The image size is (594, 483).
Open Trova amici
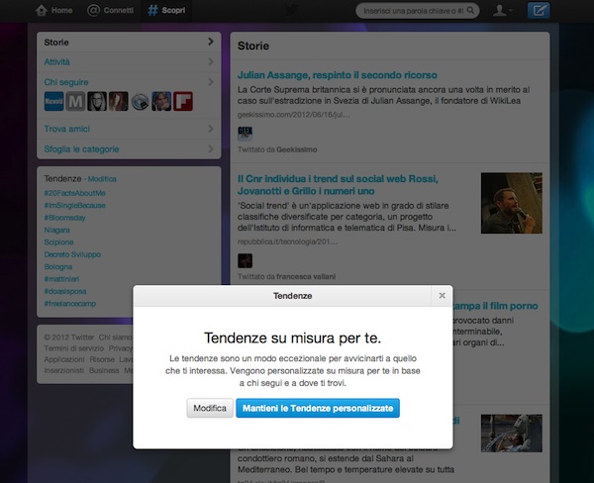67,129
